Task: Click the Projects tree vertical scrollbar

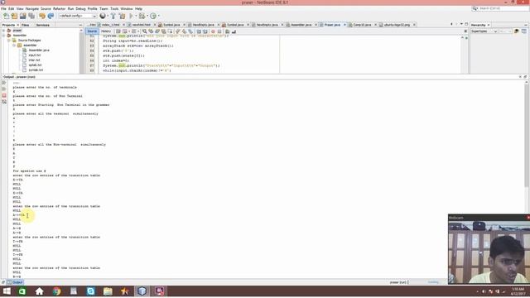Action: pyautogui.click(x=81, y=50)
